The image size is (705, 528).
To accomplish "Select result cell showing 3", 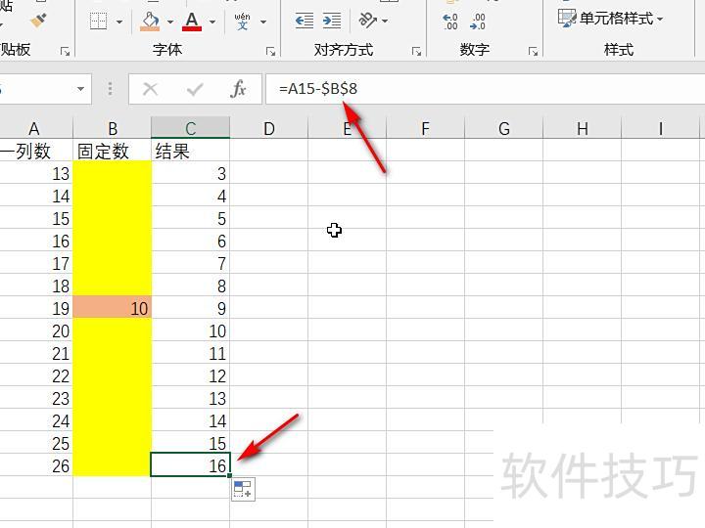I will (190, 173).
